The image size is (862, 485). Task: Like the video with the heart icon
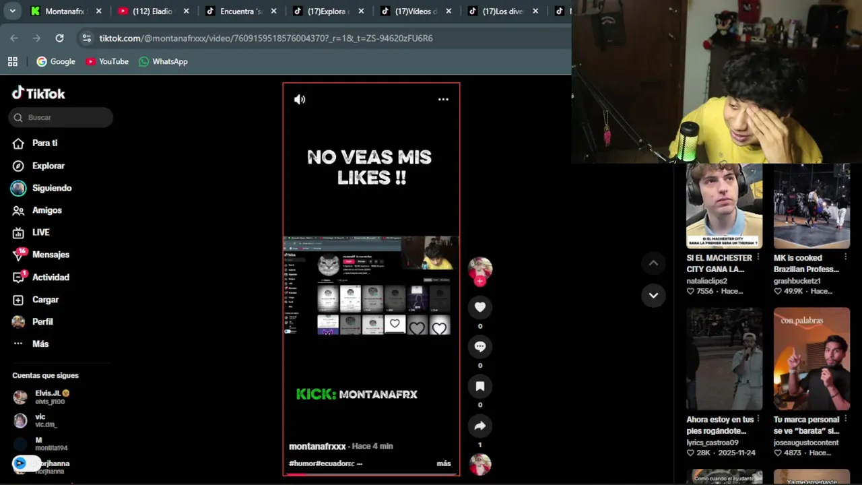[x=480, y=307]
